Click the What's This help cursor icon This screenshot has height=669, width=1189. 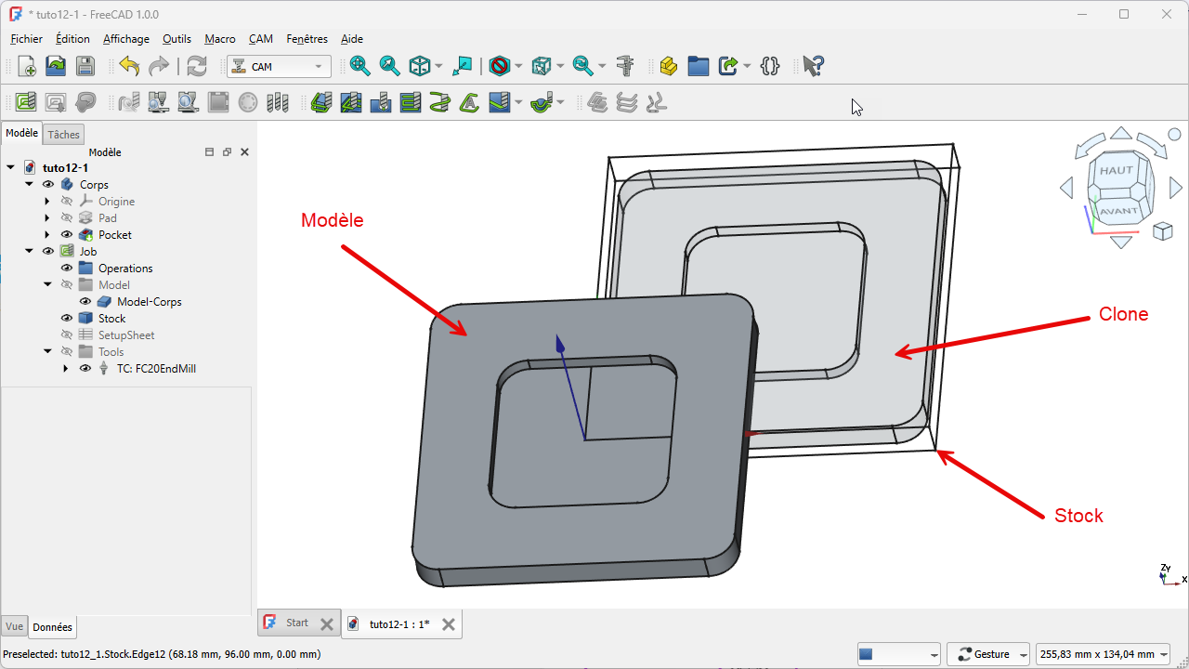pos(813,66)
